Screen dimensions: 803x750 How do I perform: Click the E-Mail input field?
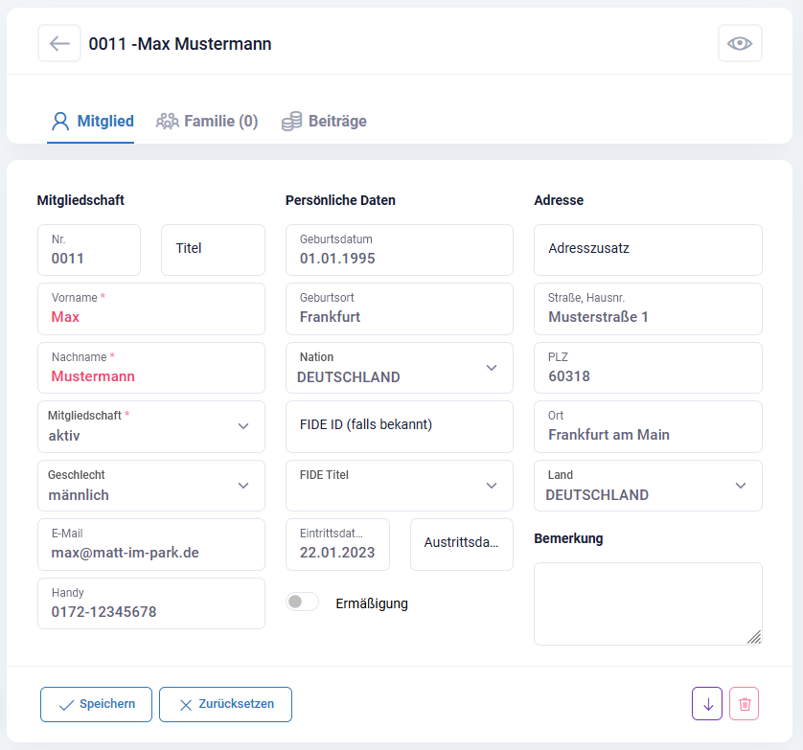point(150,545)
